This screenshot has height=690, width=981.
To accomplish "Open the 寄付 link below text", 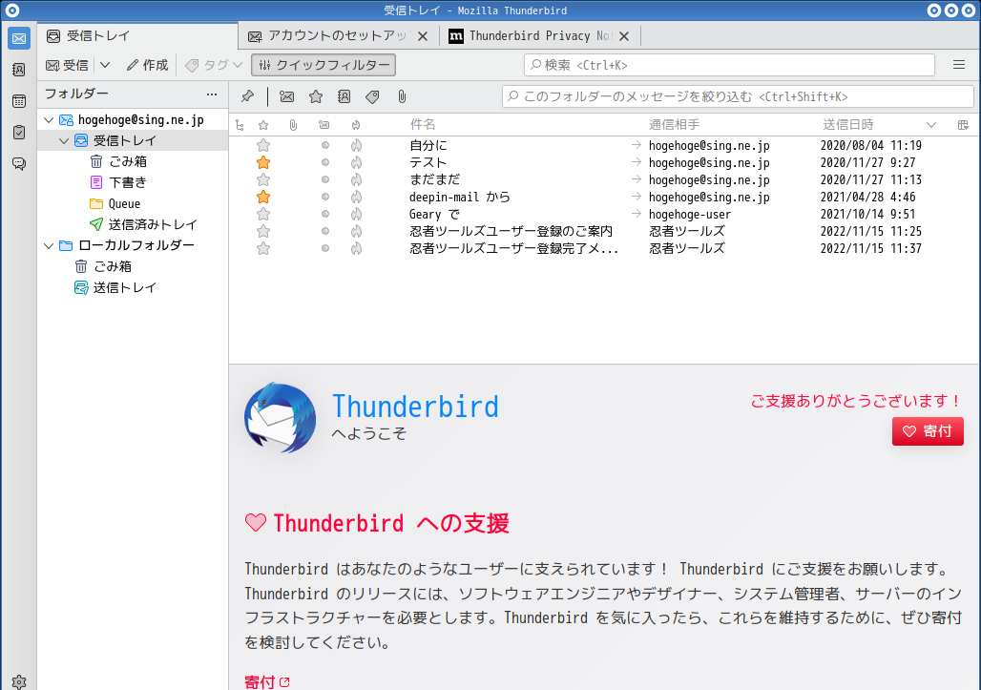I will click(266, 681).
